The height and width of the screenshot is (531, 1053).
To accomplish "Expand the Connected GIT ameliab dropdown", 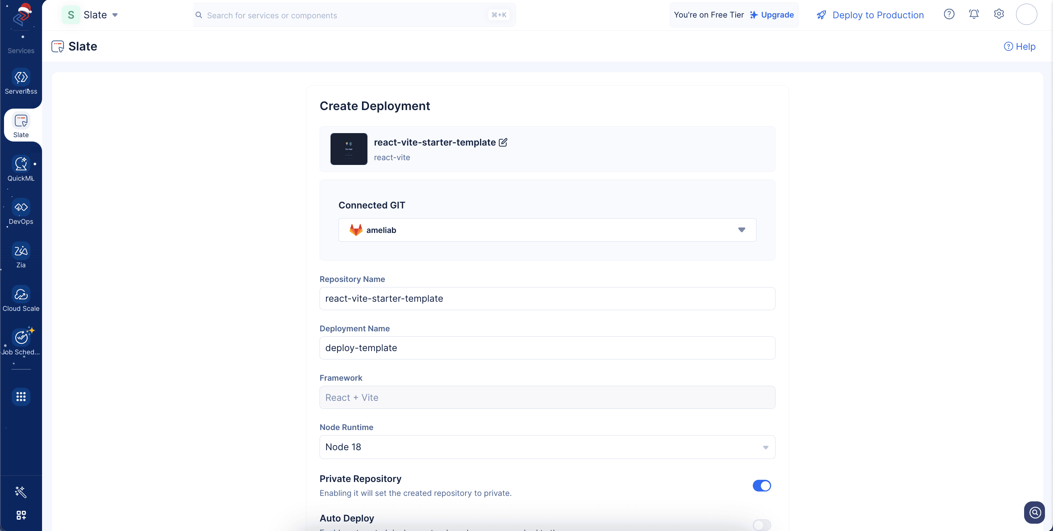I will pyautogui.click(x=547, y=230).
